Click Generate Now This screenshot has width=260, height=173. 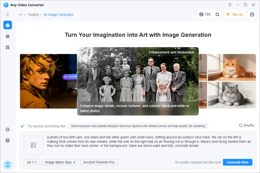click(x=238, y=162)
